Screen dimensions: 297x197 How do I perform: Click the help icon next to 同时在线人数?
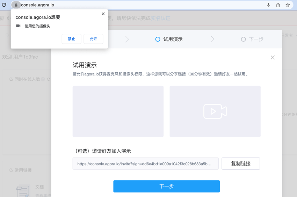coord(43,79)
